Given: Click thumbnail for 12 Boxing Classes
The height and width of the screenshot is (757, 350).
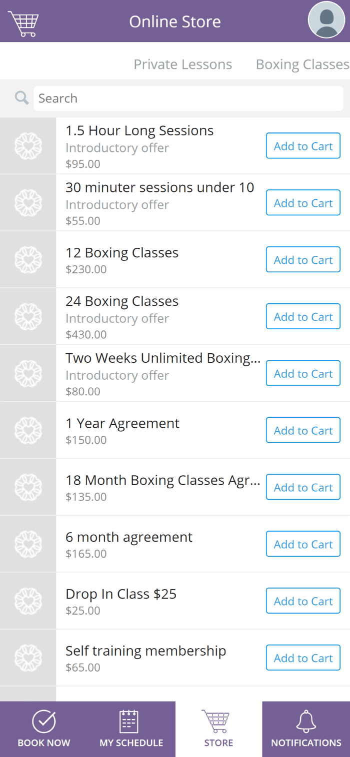Looking at the screenshot, I should tap(28, 260).
